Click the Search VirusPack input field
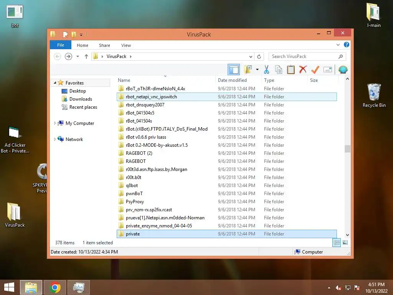This screenshot has width=393, height=295. [x=307, y=56]
